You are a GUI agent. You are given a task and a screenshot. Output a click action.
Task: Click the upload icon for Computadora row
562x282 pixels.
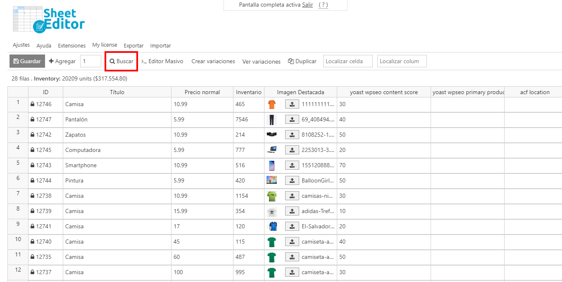pos(292,150)
